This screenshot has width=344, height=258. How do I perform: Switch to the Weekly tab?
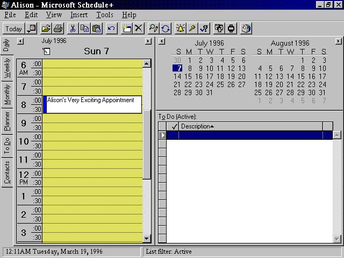[7, 69]
